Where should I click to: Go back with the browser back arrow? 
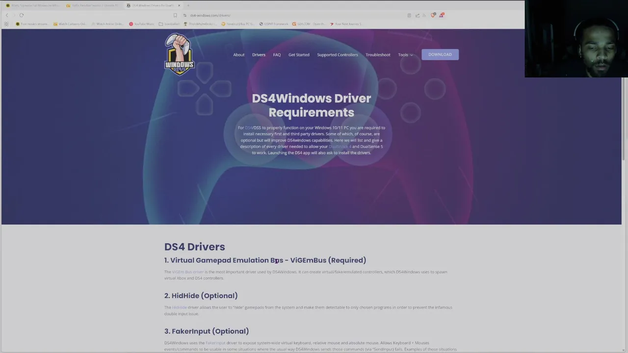click(x=6, y=15)
